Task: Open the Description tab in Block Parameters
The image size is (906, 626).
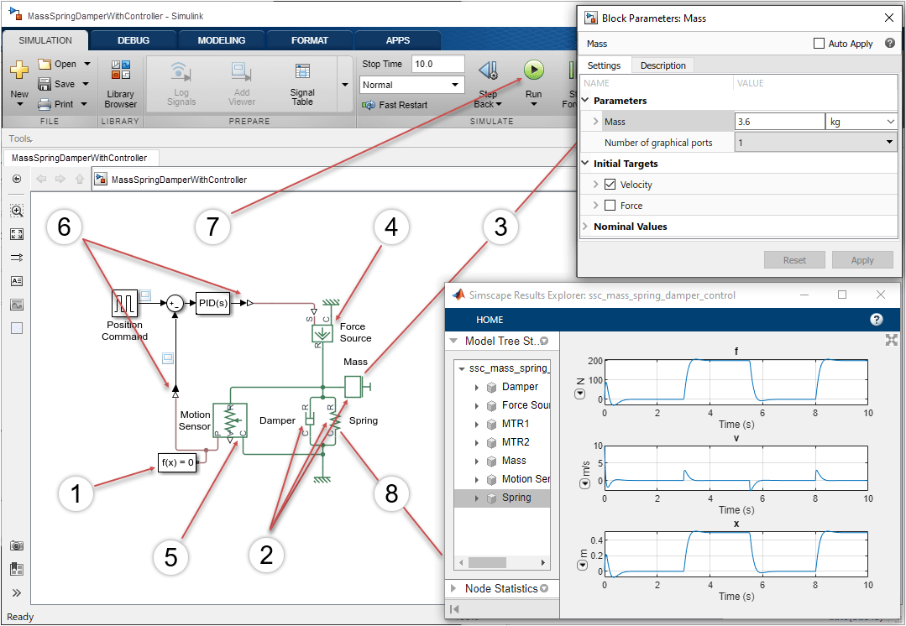Action: (x=662, y=65)
